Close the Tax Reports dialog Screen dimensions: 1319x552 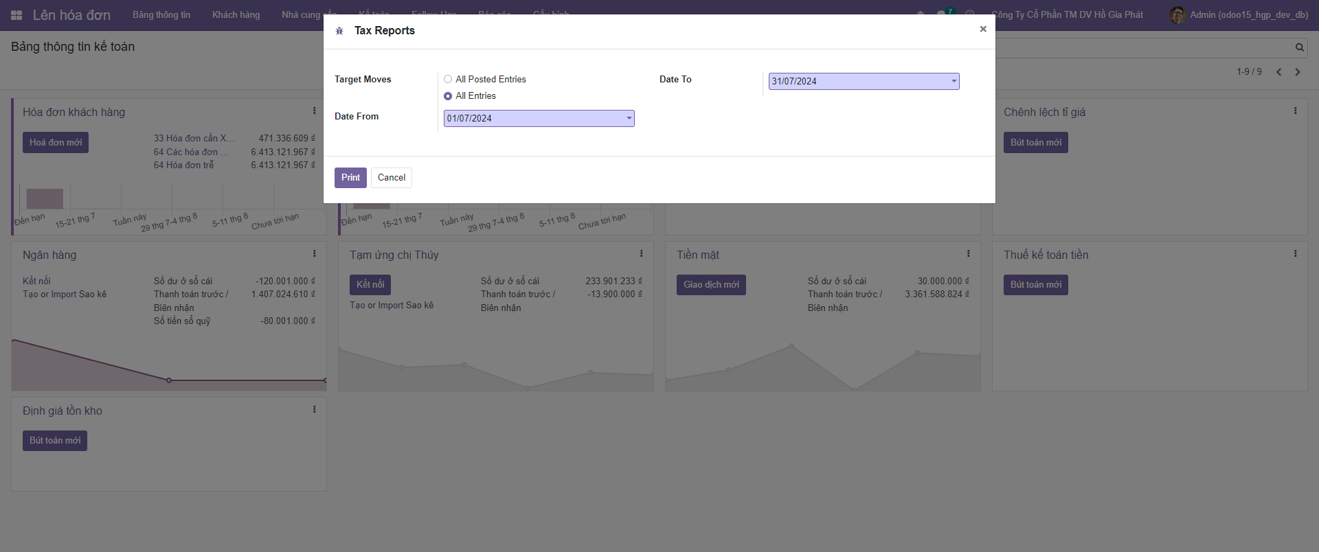click(982, 29)
